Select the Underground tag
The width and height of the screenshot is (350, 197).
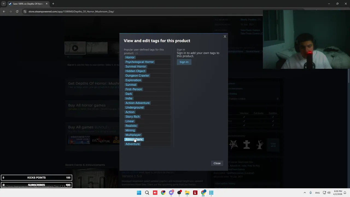click(134, 108)
